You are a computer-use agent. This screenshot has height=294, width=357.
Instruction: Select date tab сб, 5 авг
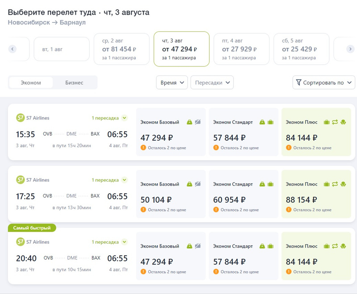click(301, 49)
